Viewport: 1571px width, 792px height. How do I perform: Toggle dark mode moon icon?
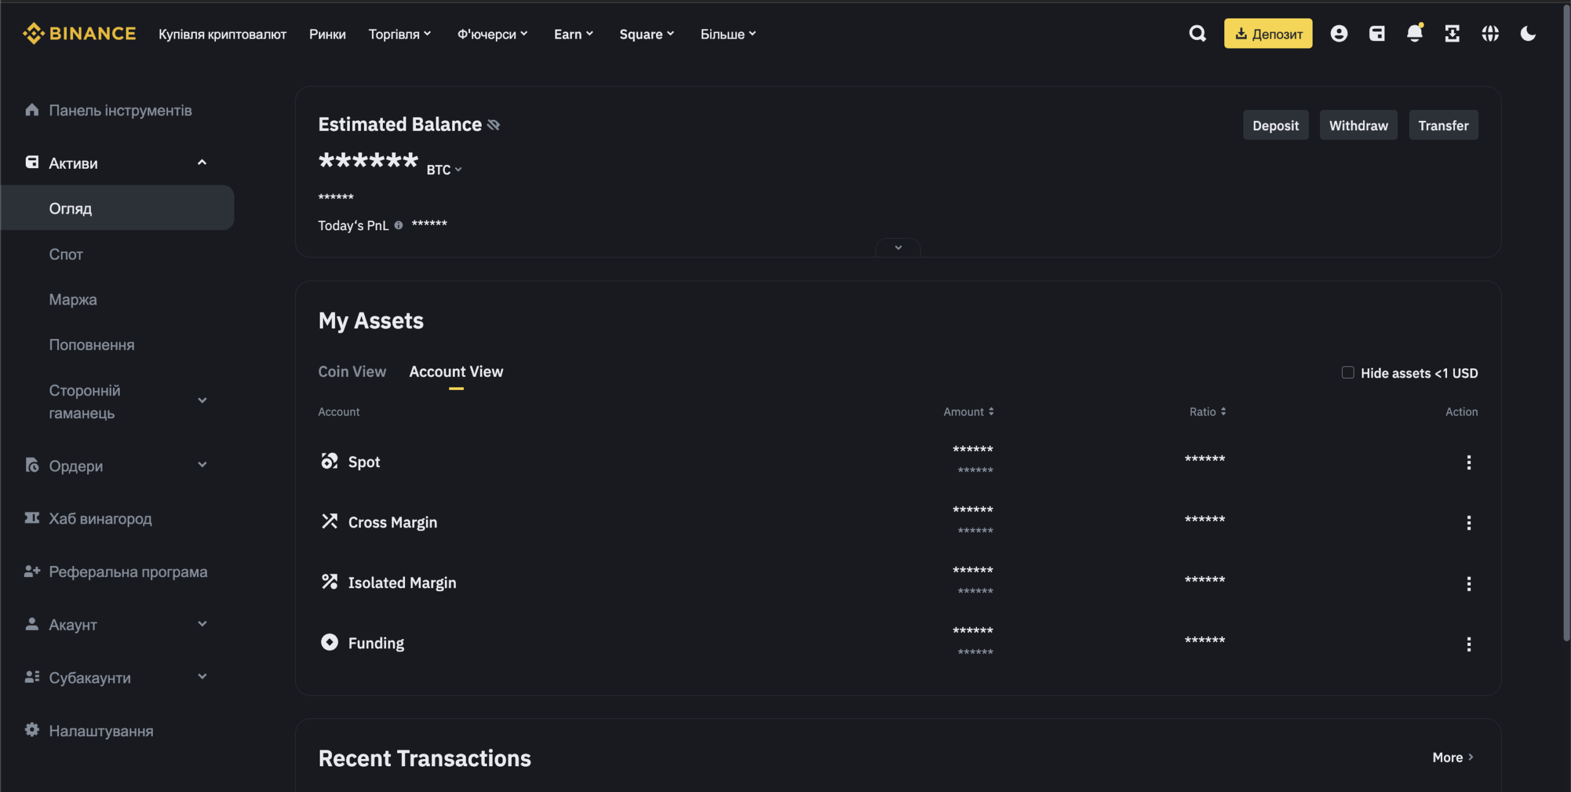pyautogui.click(x=1528, y=34)
